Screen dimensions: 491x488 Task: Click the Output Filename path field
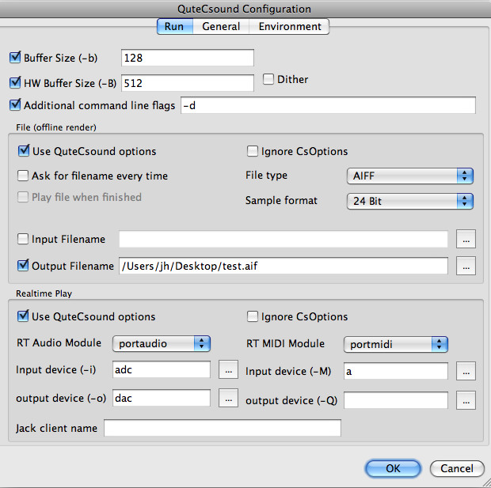(284, 266)
